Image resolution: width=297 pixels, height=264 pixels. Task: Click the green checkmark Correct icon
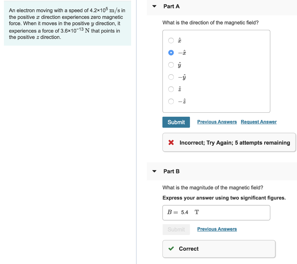point(171,249)
